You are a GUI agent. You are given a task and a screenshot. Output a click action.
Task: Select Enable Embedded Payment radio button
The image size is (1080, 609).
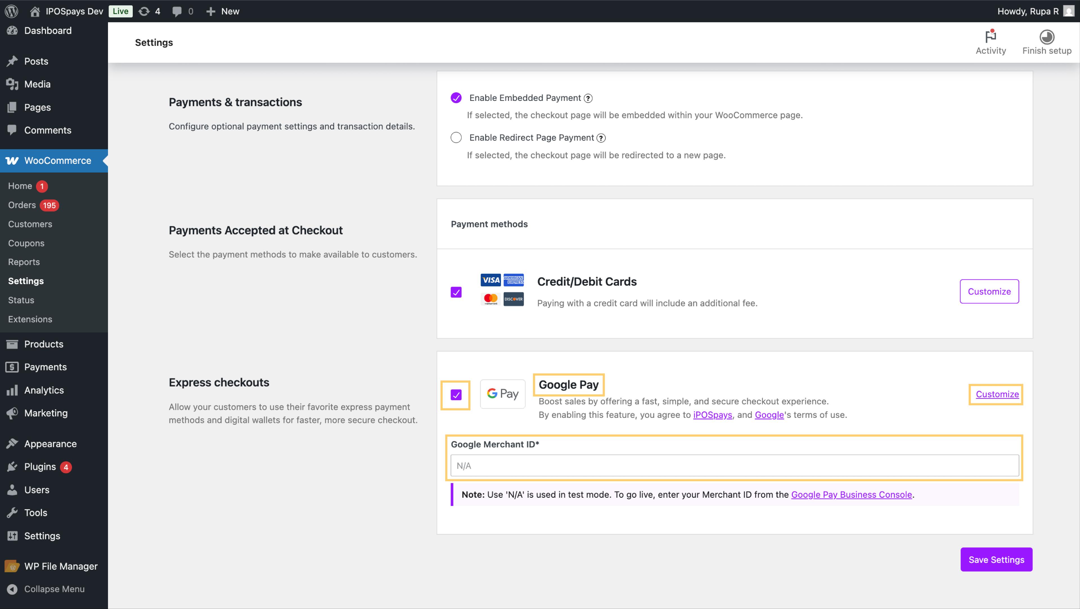tap(456, 98)
